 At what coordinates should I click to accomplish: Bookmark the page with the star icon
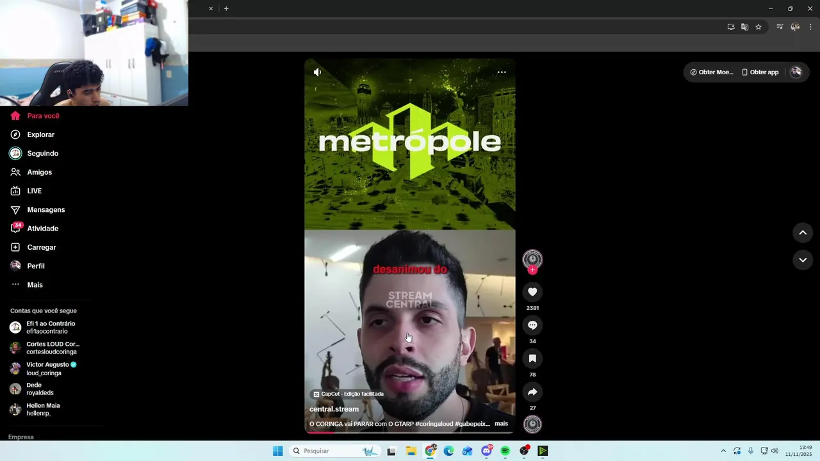coord(758,27)
